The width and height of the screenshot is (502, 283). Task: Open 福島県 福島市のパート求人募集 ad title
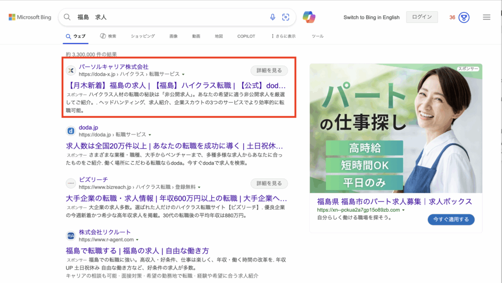(395, 202)
